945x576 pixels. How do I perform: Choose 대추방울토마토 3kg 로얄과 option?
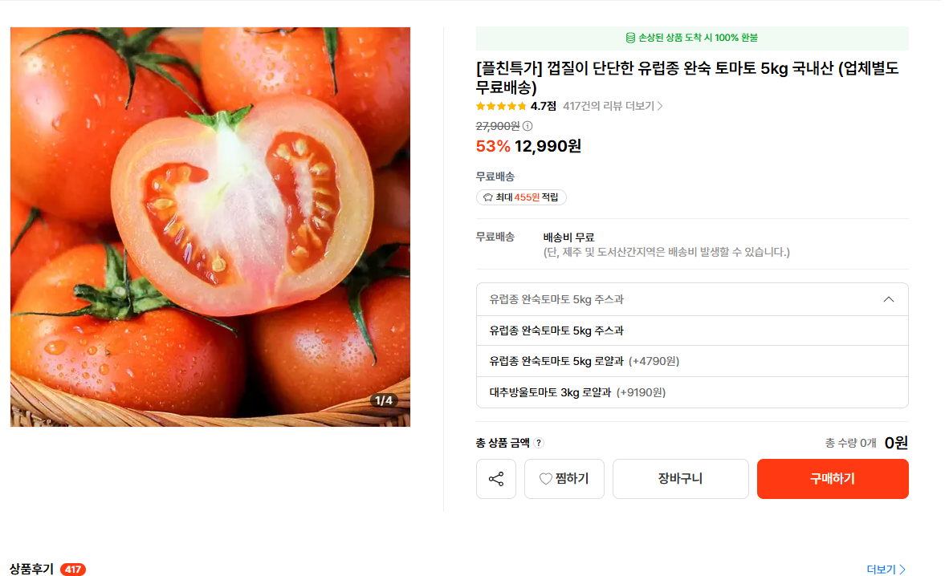click(576, 392)
